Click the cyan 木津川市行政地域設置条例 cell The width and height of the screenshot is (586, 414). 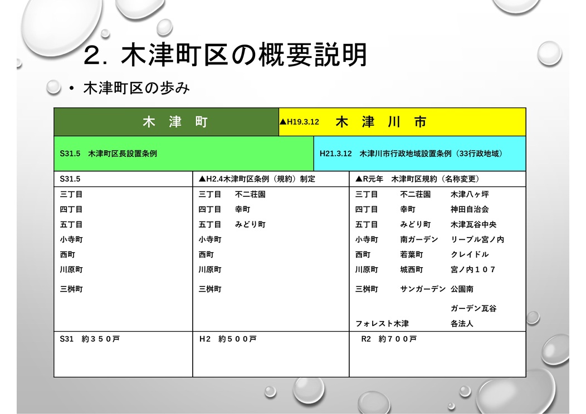coord(411,154)
